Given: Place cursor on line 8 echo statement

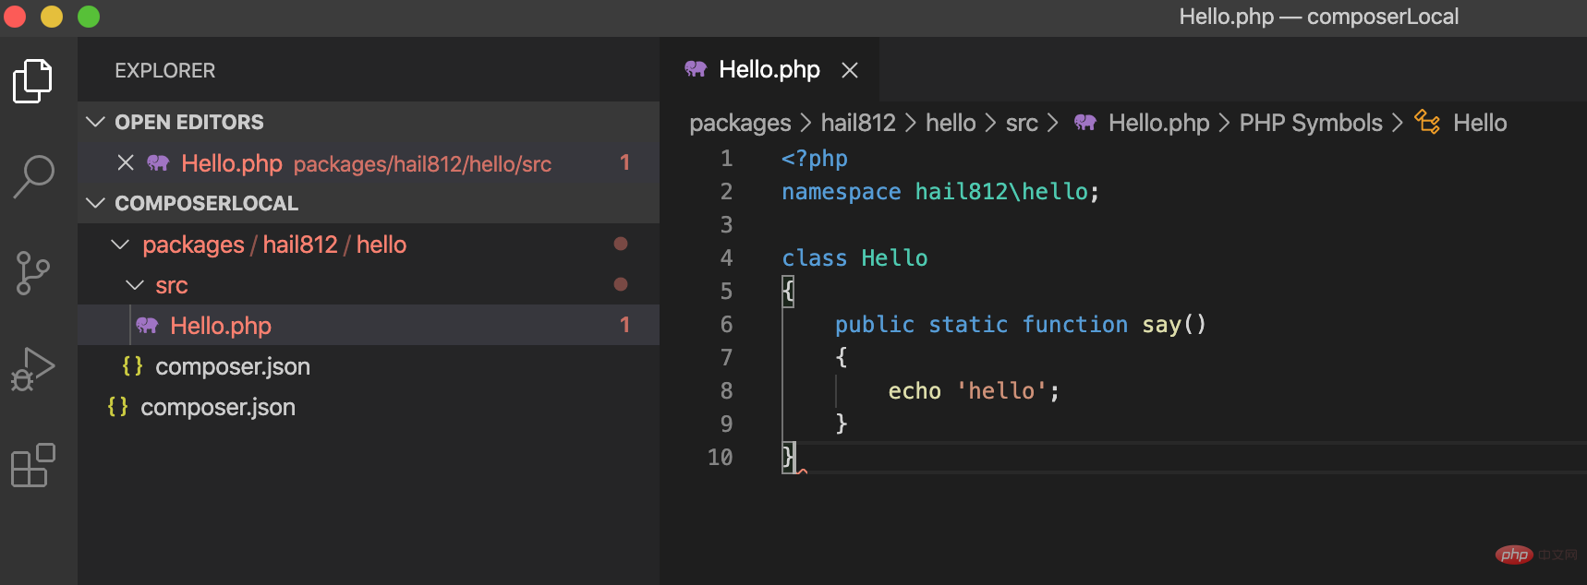Looking at the screenshot, I should point(972,391).
